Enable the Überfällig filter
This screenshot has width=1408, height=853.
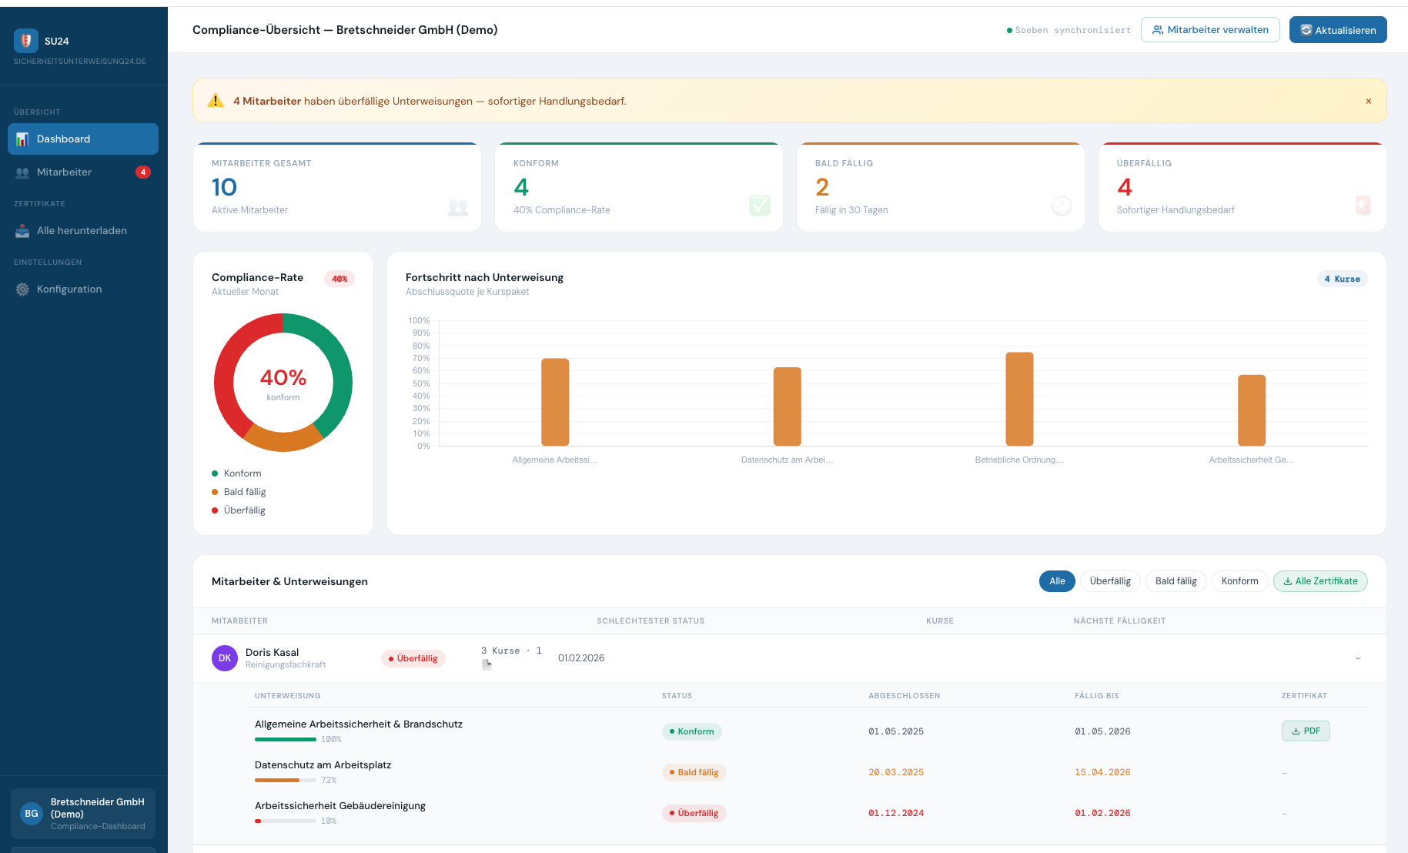[x=1110, y=581]
